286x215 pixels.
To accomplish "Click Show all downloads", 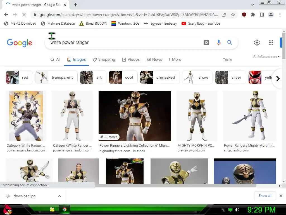I will point(265,196).
